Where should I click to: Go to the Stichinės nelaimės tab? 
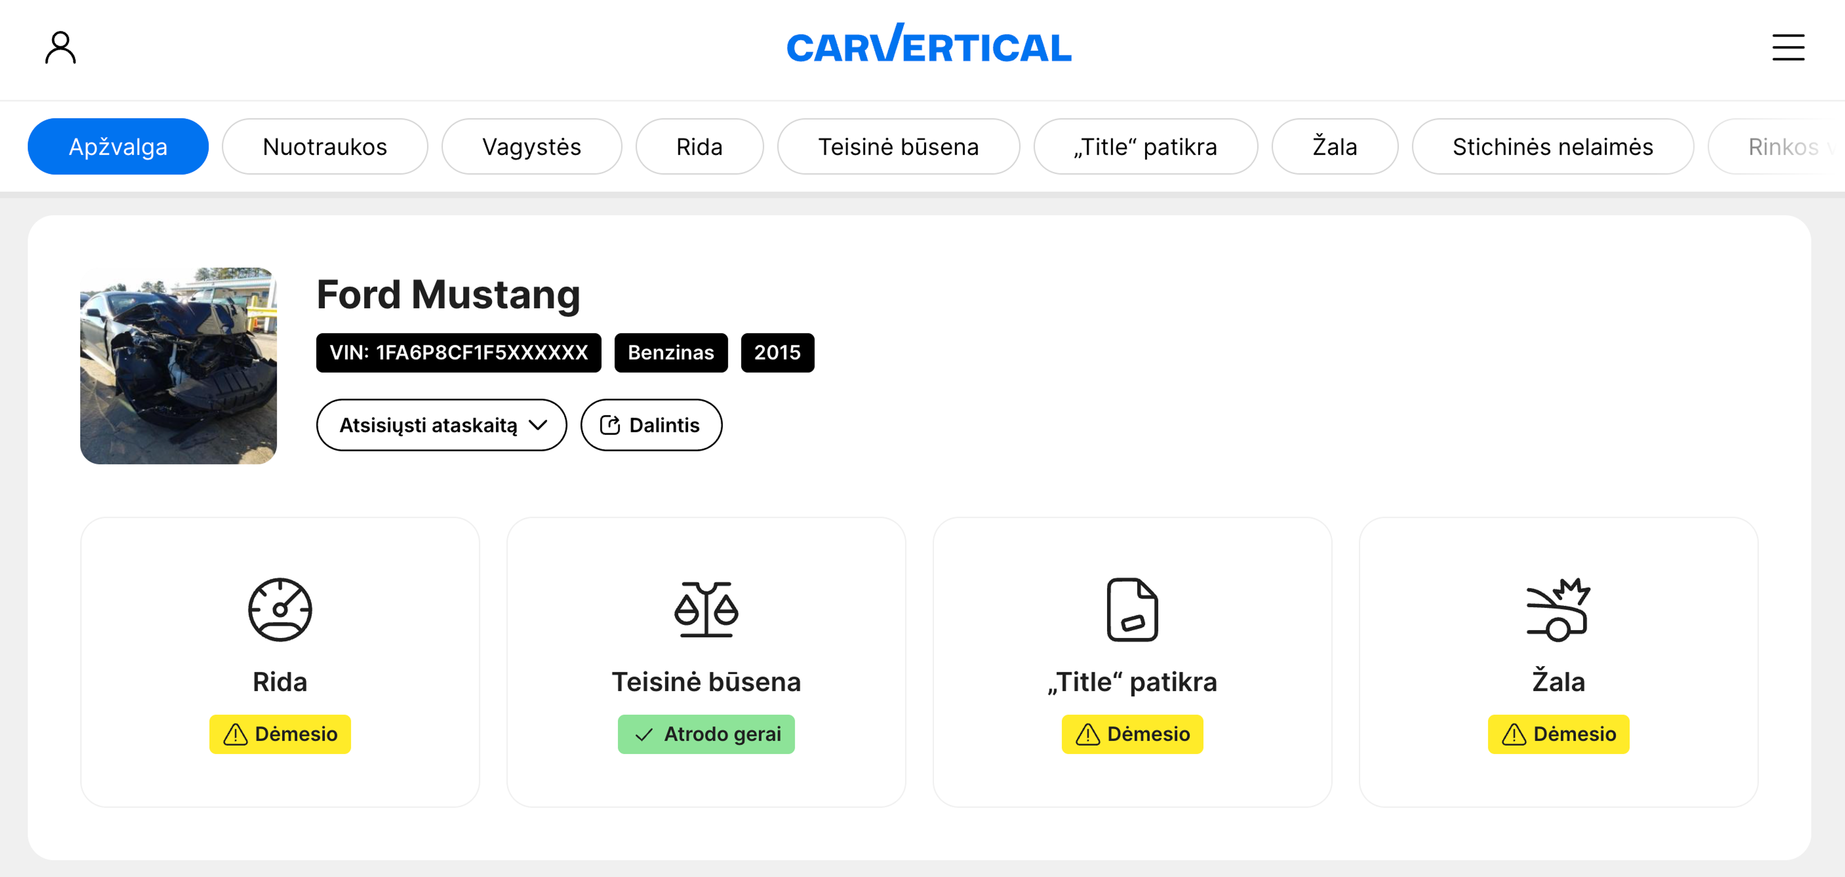click(1552, 146)
